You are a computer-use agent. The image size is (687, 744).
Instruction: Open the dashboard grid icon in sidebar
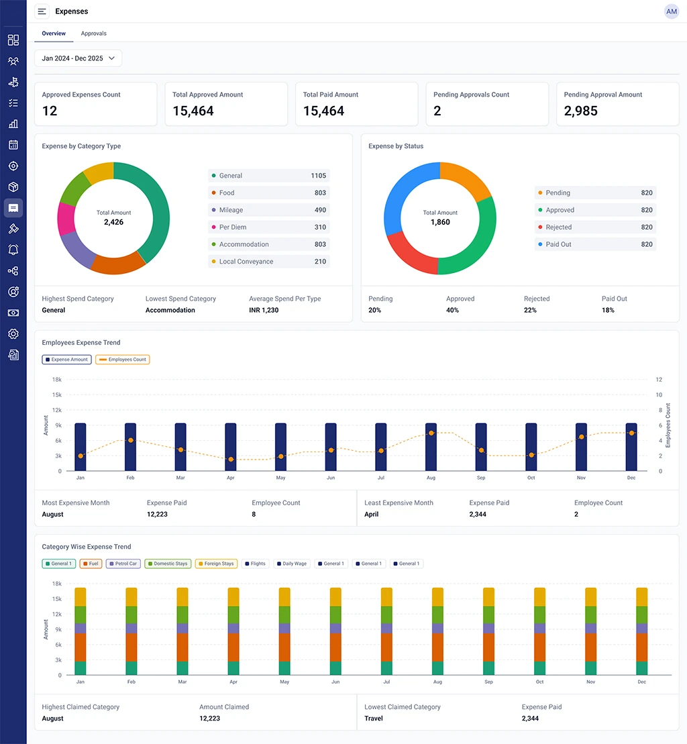click(x=13, y=40)
